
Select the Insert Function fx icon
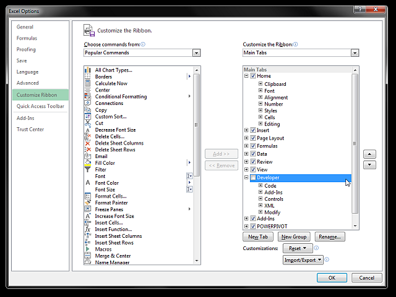coord(88,229)
